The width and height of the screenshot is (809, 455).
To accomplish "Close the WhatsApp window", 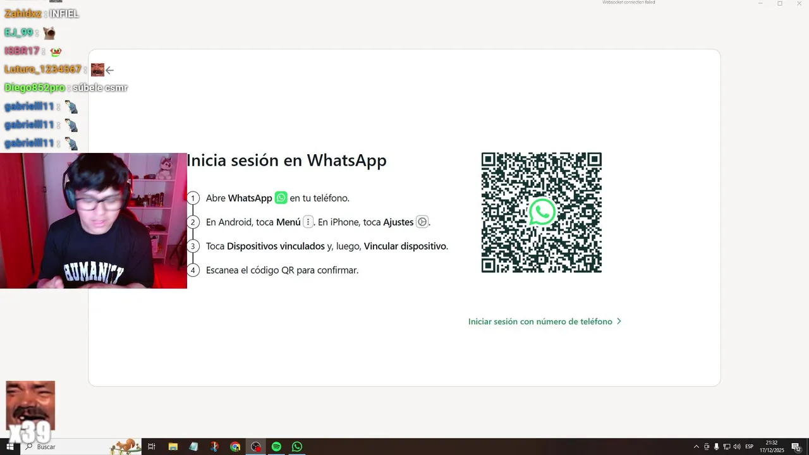I will coord(798,3).
